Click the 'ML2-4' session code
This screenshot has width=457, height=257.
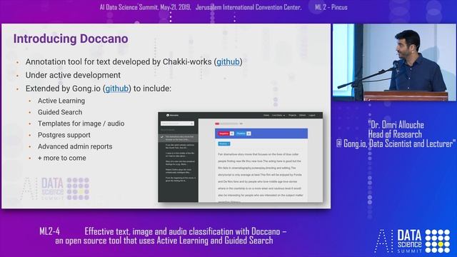coord(49,231)
